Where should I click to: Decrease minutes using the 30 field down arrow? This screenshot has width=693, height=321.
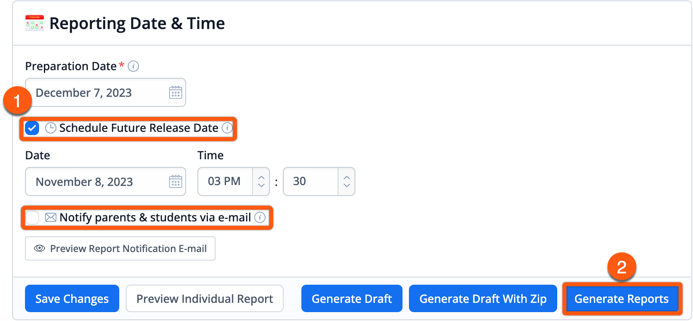[x=347, y=186]
